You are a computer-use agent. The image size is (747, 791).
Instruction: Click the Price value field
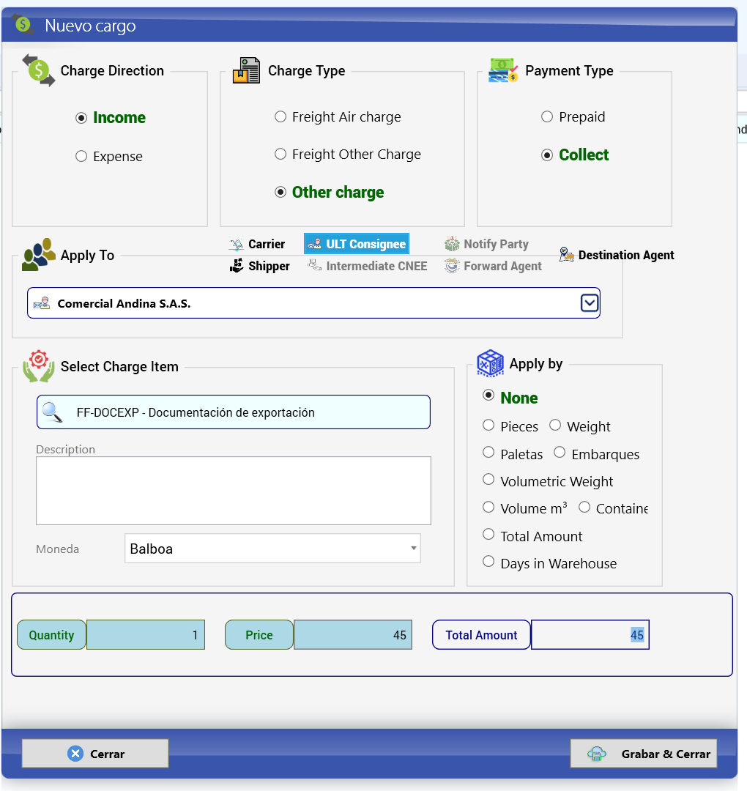[x=353, y=634]
